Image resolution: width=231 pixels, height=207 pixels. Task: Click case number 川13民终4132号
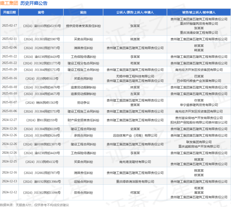pyautogui.click(x=42, y=162)
